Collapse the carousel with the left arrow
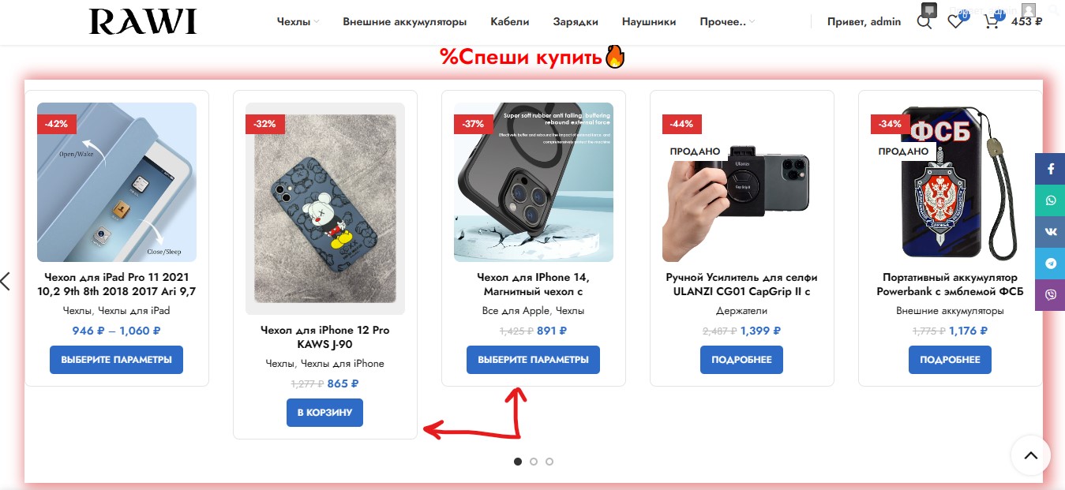This screenshot has width=1065, height=490. click(x=6, y=281)
